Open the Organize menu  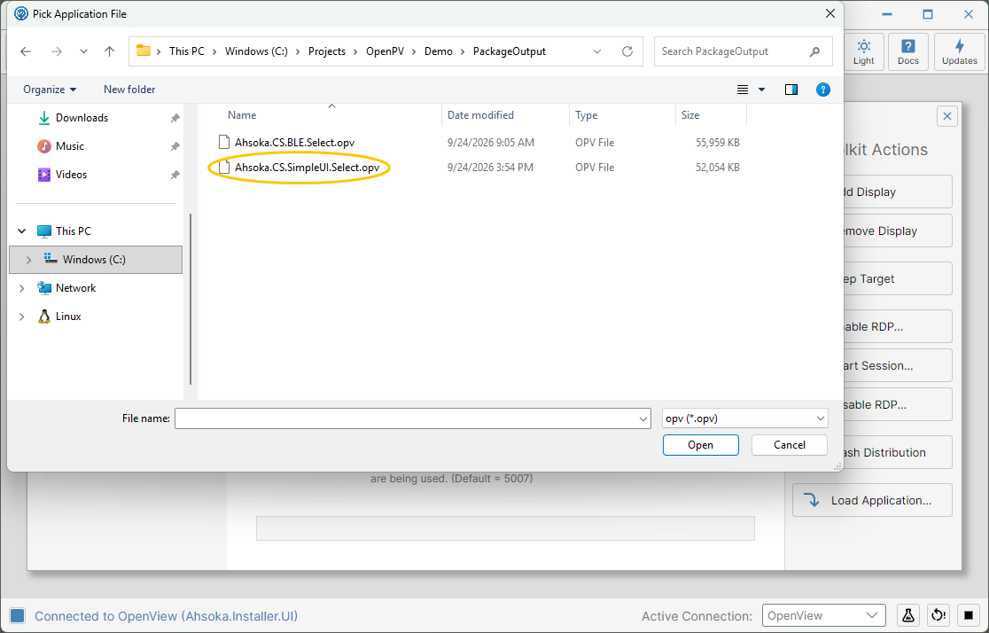50,90
